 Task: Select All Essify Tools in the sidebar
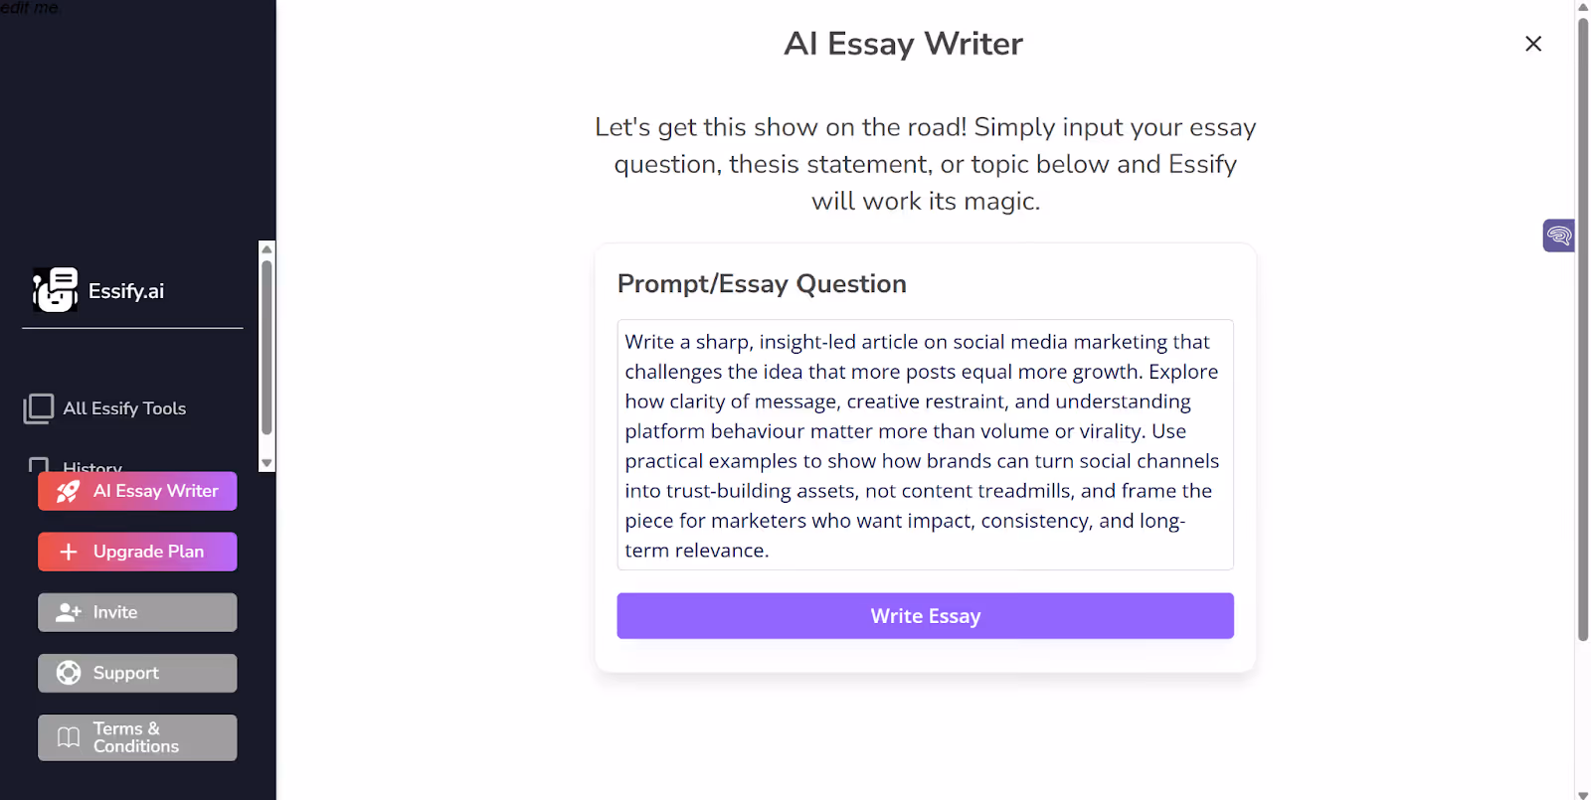click(123, 407)
